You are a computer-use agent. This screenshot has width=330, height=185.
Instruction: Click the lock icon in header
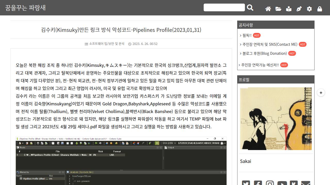(x=320, y=9)
